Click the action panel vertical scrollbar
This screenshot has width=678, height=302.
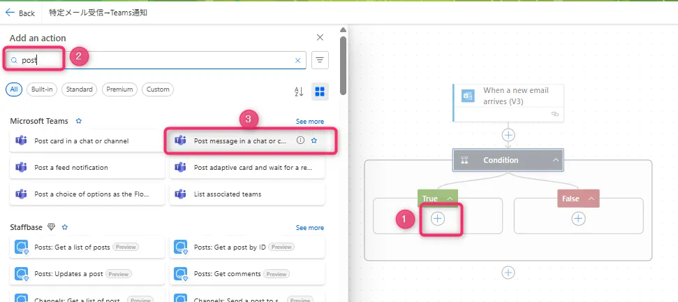click(342, 63)
